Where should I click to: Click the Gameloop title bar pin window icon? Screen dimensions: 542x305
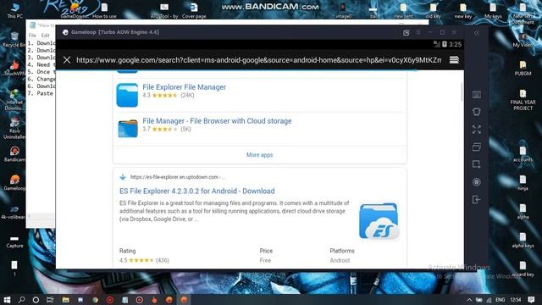406,32
